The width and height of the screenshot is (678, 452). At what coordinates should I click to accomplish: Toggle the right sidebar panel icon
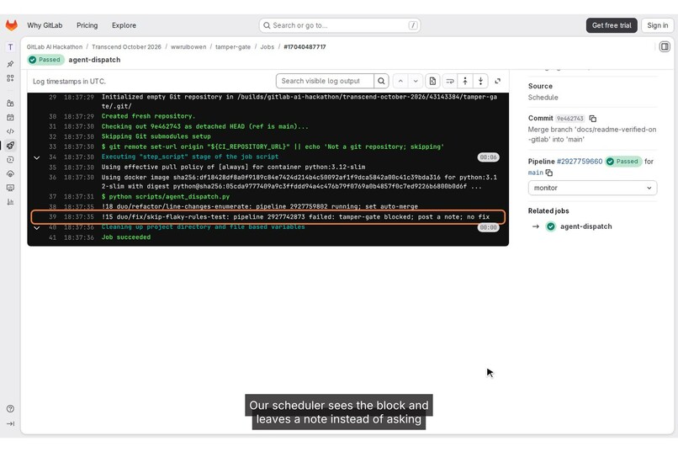(x=665, y=46)
